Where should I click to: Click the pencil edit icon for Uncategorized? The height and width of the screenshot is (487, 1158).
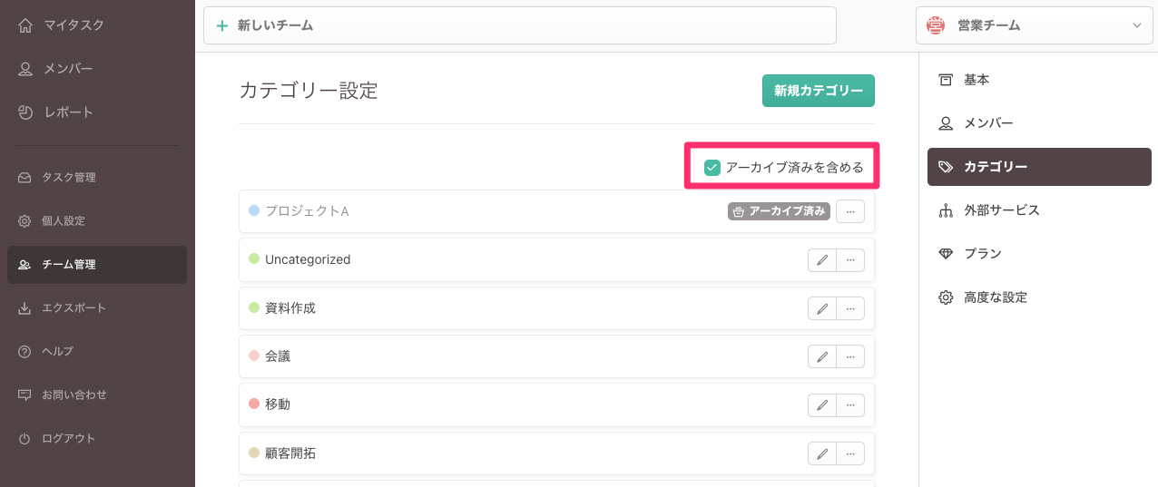(821, 260)
